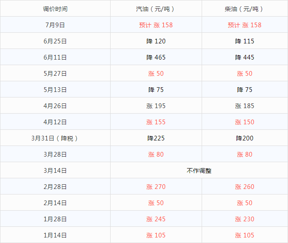Screen dimensions: 288x243
Task: Click the 柴油（元/吨） column header
Action: [x=245, y=9]
